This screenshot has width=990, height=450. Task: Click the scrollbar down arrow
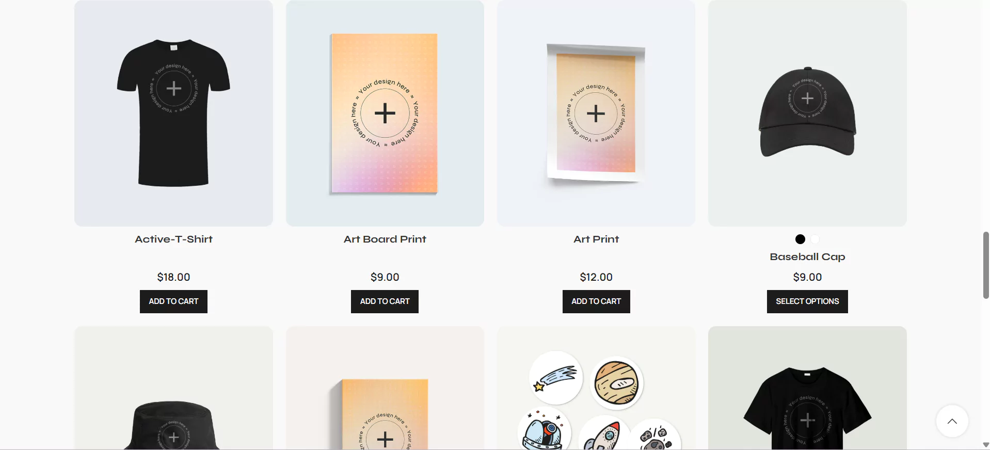click(985, 445)
